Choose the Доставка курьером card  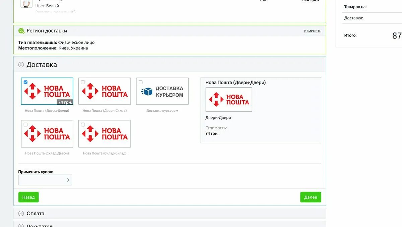click(162, 91)
